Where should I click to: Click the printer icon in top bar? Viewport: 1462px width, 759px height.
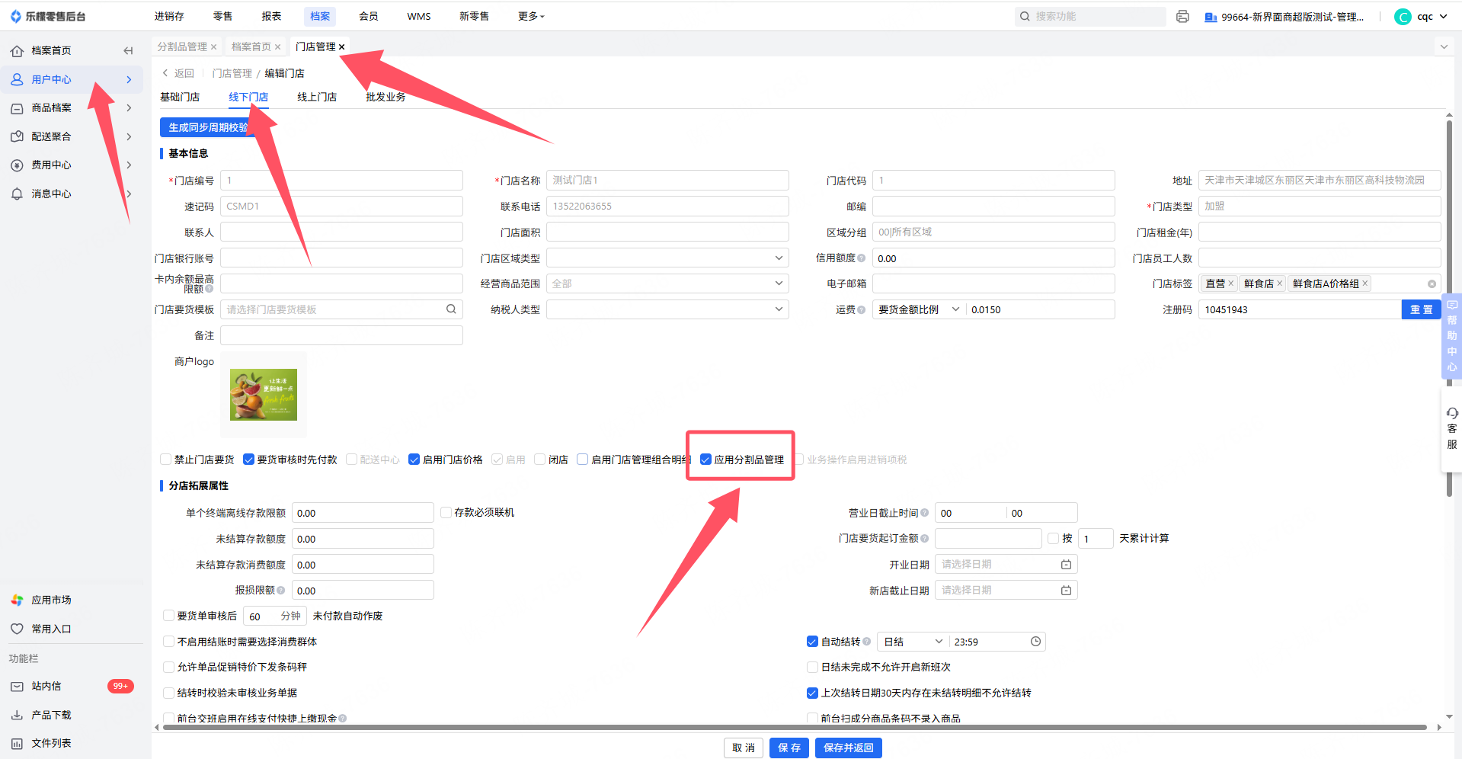tap(1182, 16)
